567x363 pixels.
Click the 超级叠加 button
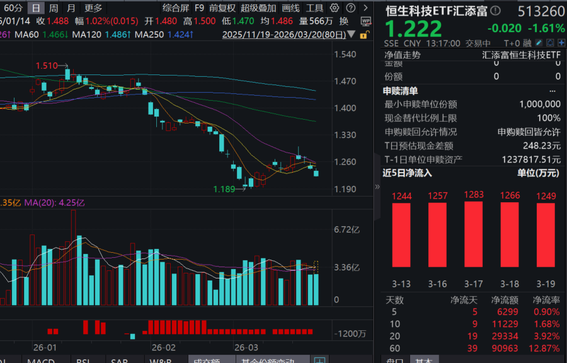point(258,8)
